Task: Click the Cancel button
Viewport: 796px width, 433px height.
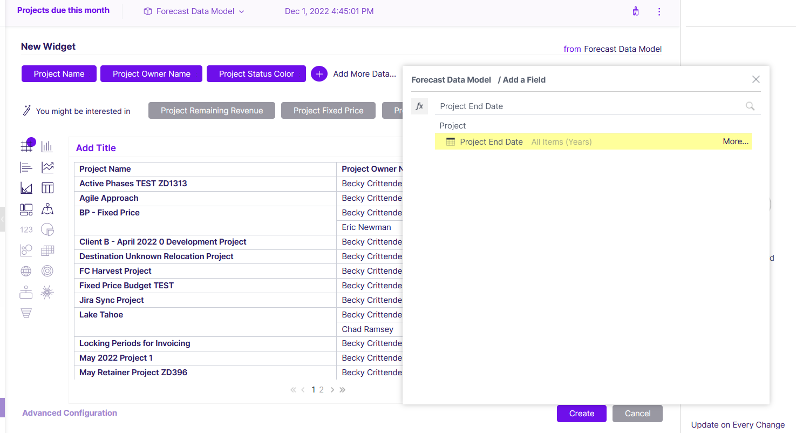Action: (637, 414)
